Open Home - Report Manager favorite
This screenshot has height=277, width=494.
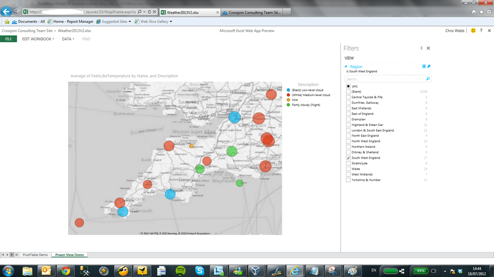pyautogui.click(x=70, y=22)
